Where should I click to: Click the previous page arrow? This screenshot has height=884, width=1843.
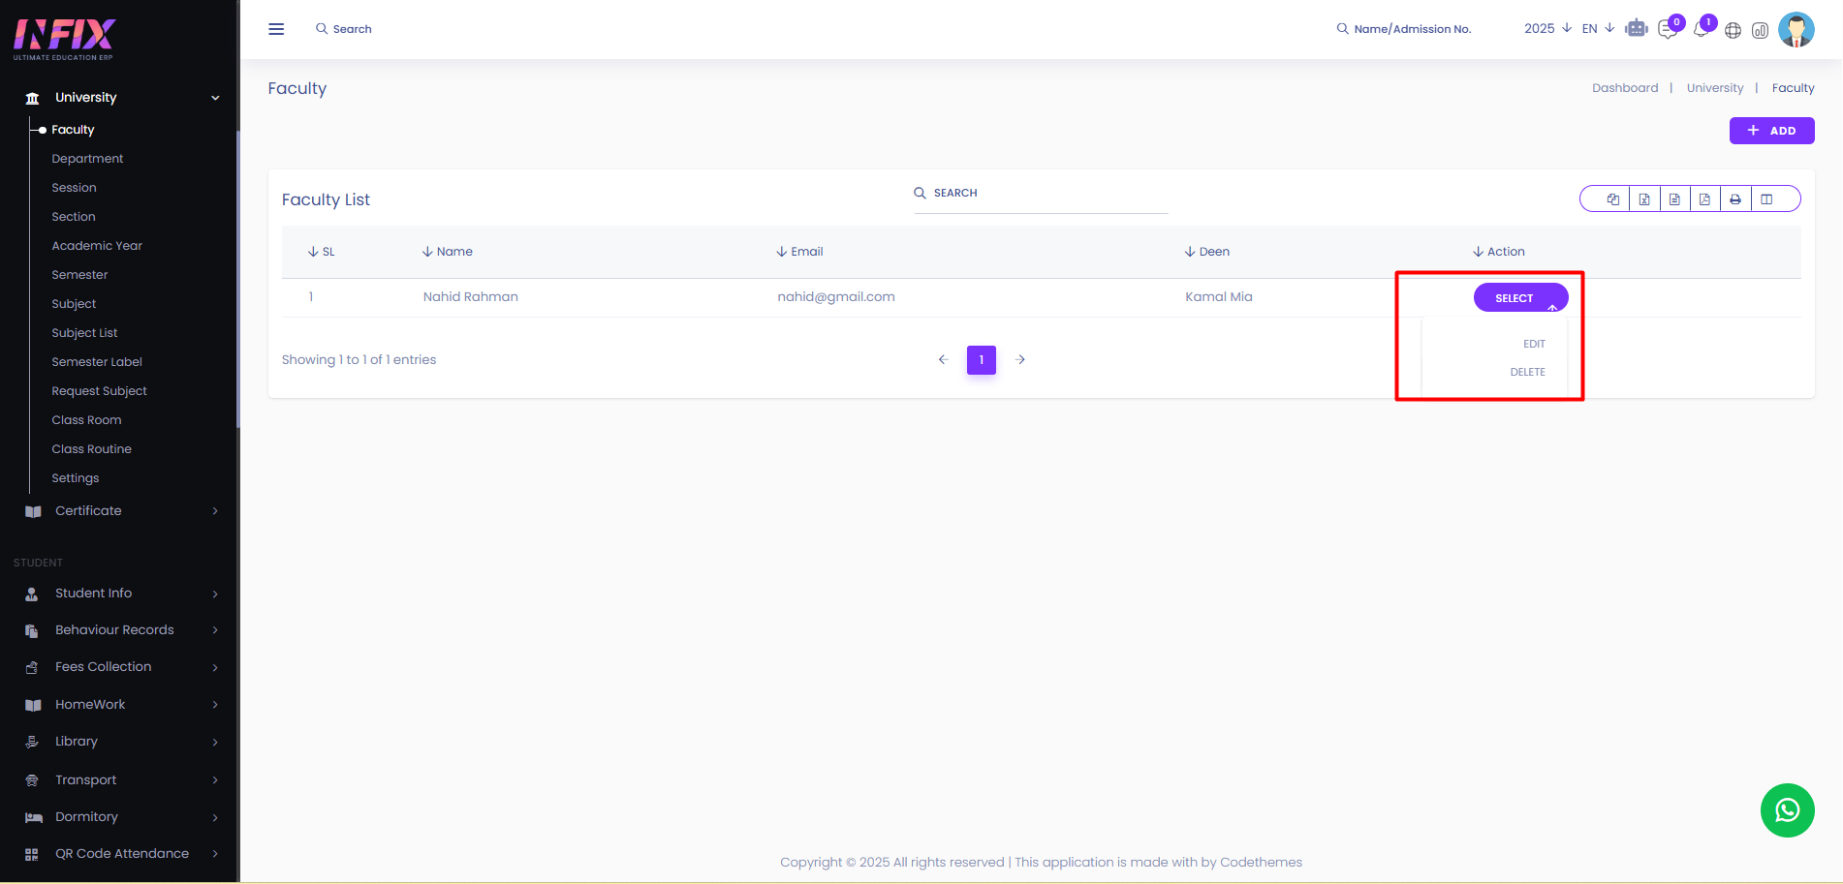(x=943, y=360)
